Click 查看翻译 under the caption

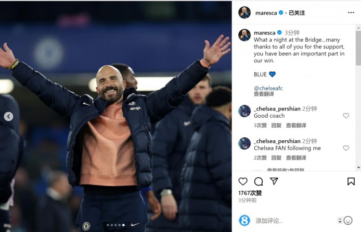(264, 94)
